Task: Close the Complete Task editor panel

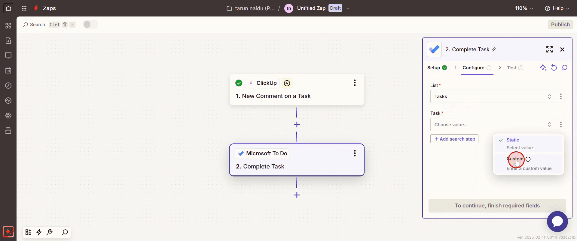Action: (x=562, y=49)
